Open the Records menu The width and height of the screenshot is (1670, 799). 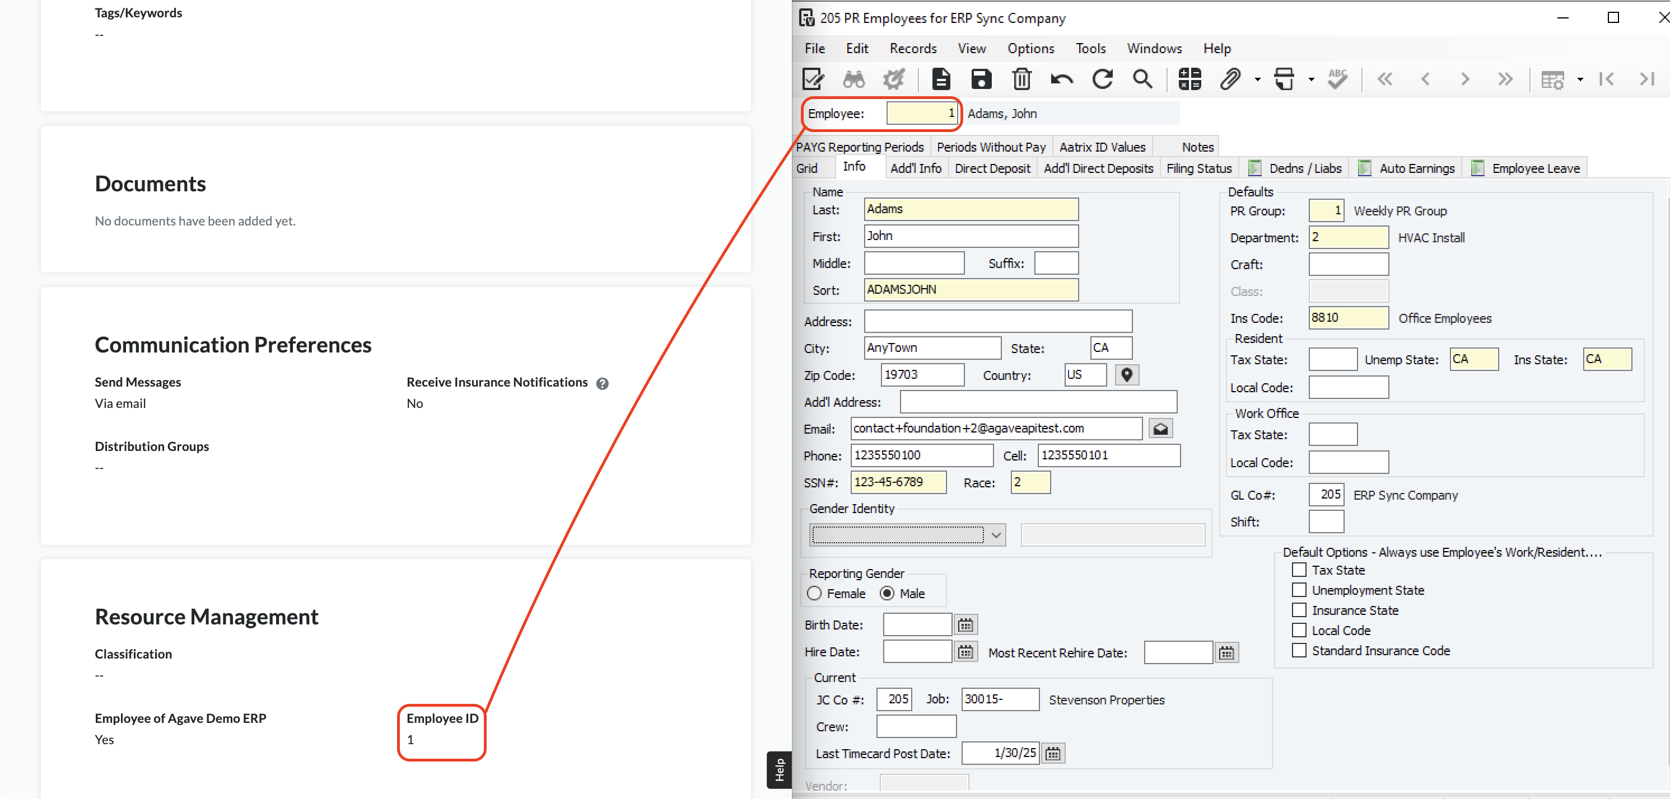click(912, 49)
